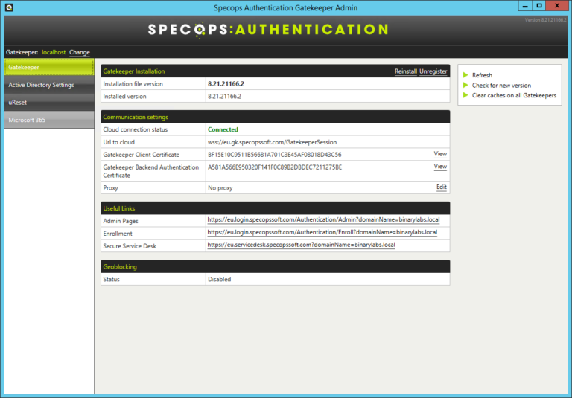
Task: Close the Gatekeeper Admin window
Action: [x=557, y=6]
